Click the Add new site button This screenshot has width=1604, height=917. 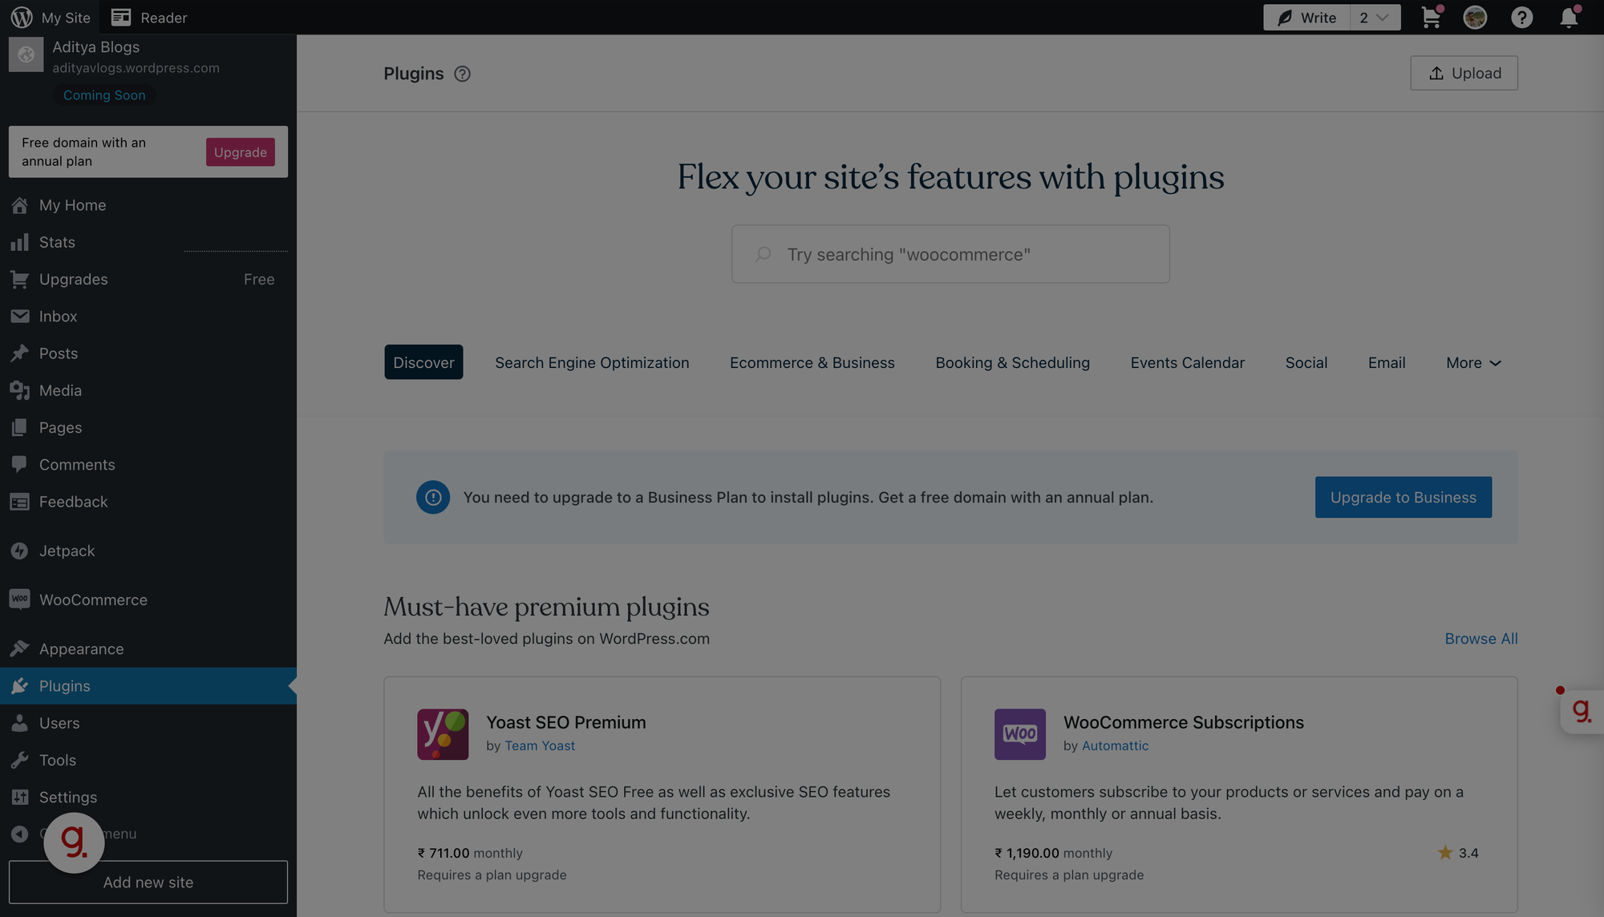(x=148, y=882)
